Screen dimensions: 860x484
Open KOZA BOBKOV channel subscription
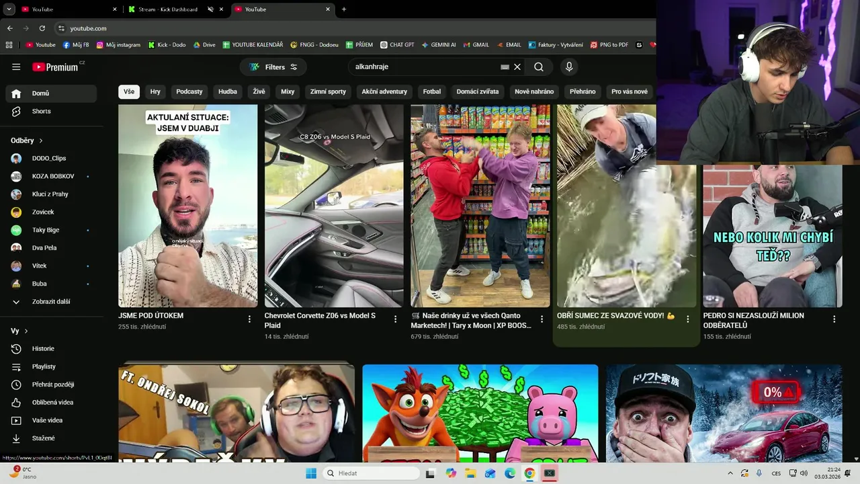click(x=51, y=176)
